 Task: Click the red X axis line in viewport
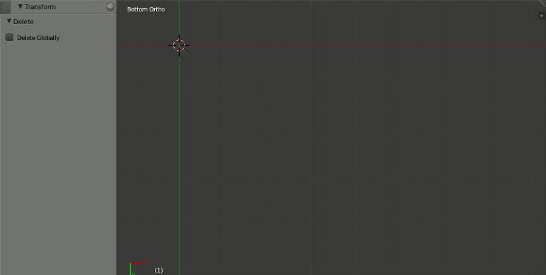356,45
